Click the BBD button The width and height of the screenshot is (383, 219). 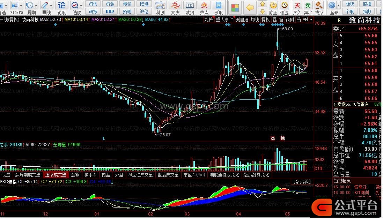[110, 12]
